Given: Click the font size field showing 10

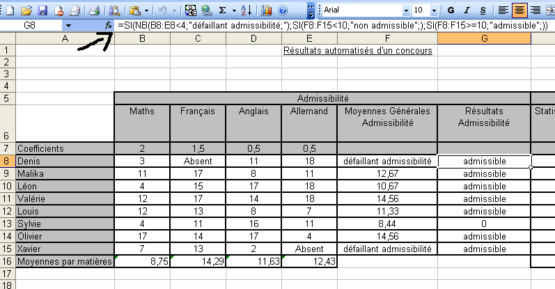Looking at the screenshot, I should tap(421, 10).
